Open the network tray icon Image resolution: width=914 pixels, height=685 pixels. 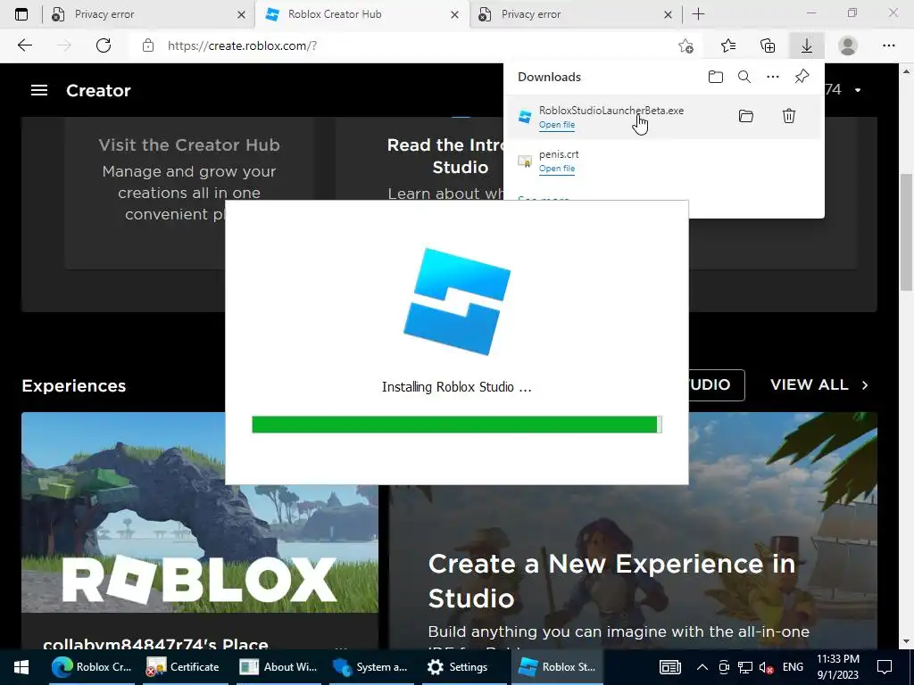pos(745,667)
